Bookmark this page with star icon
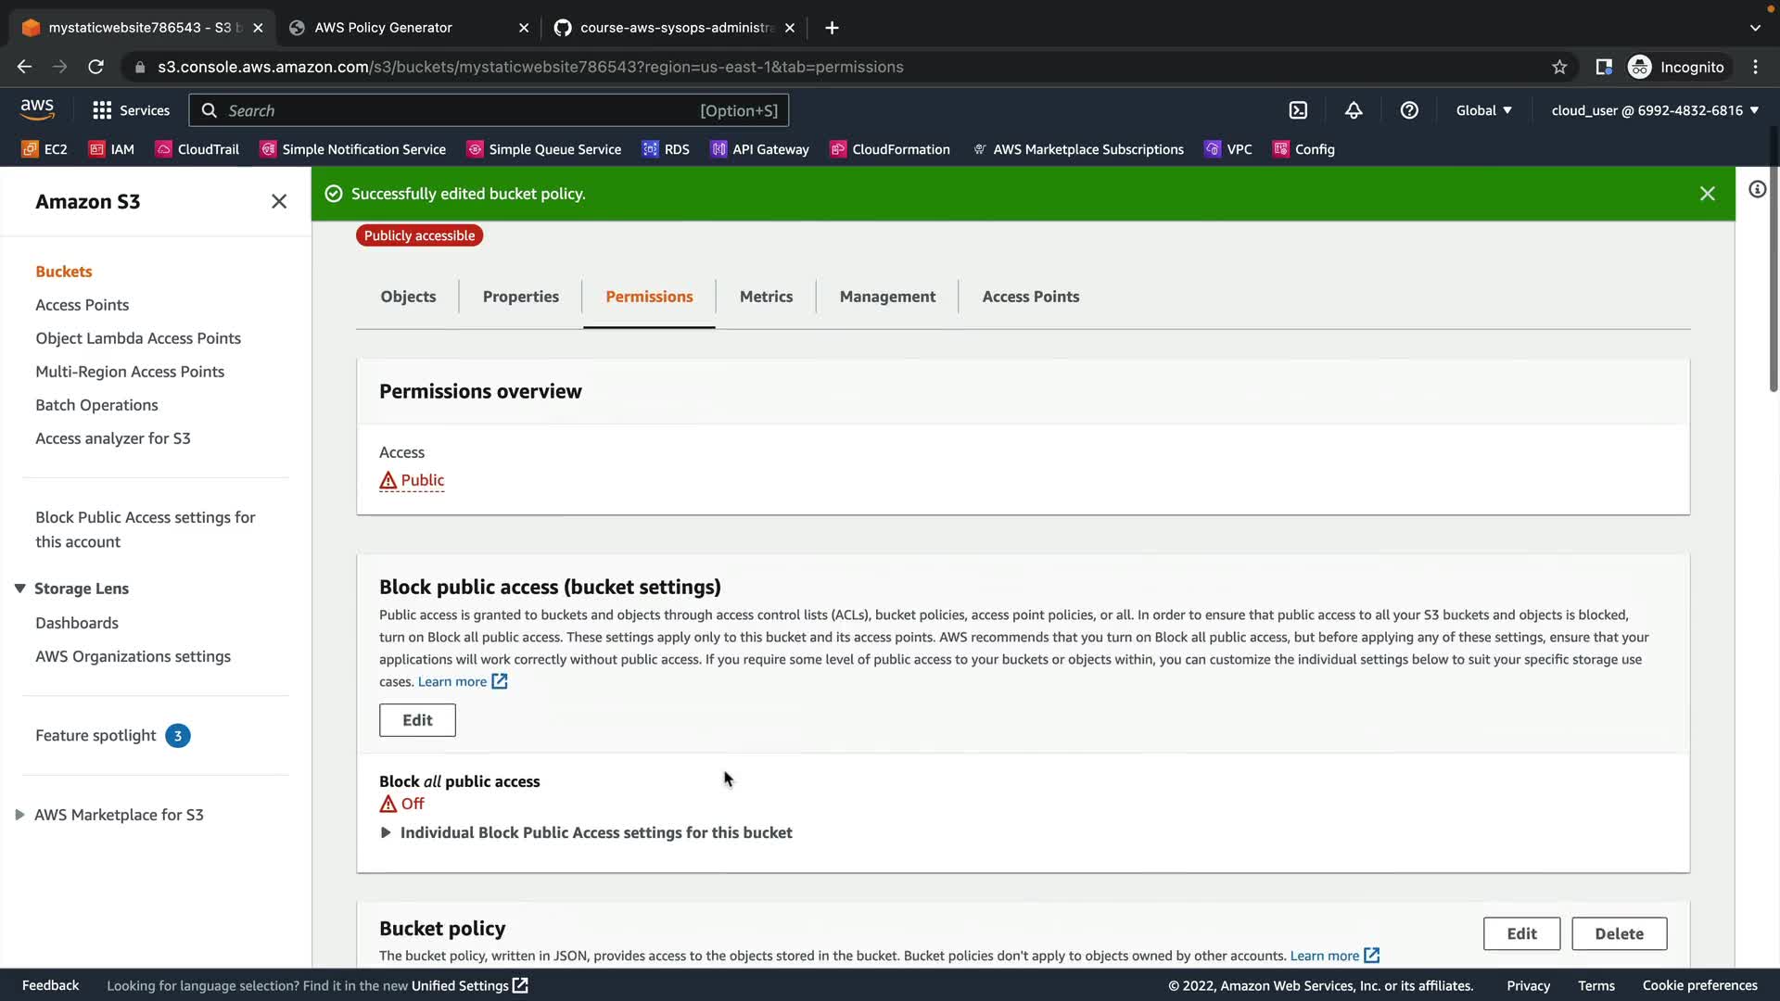 tap(1559, 67)
